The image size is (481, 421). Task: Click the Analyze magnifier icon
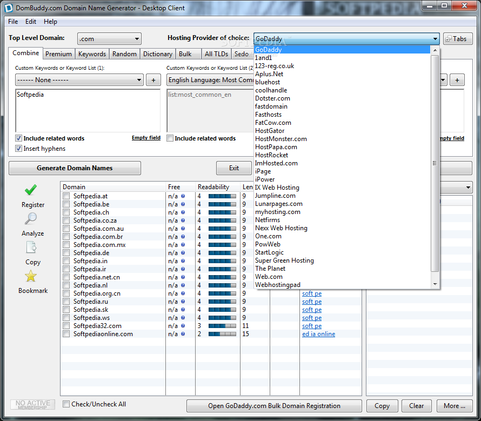pos(31,218)
